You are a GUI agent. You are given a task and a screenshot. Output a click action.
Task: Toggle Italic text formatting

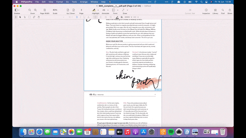[x=81, y=17]
